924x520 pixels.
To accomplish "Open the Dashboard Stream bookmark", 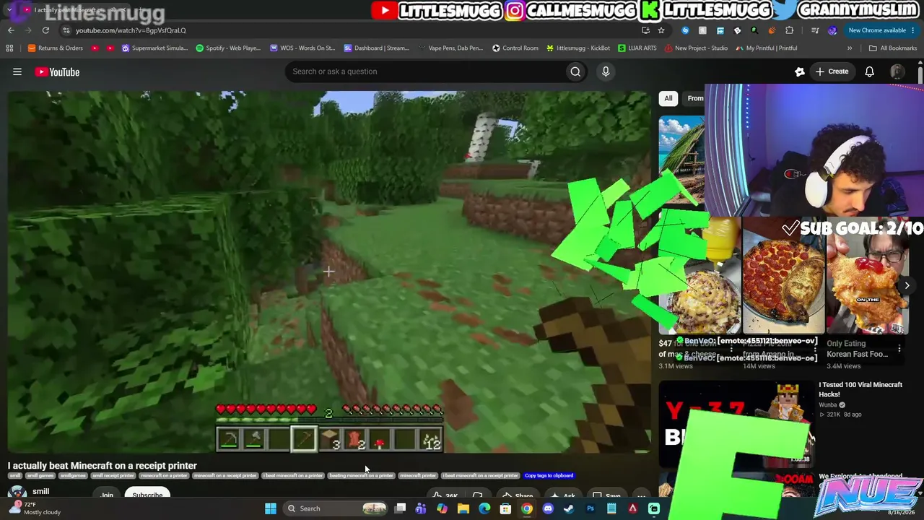I will coord(377,48).
